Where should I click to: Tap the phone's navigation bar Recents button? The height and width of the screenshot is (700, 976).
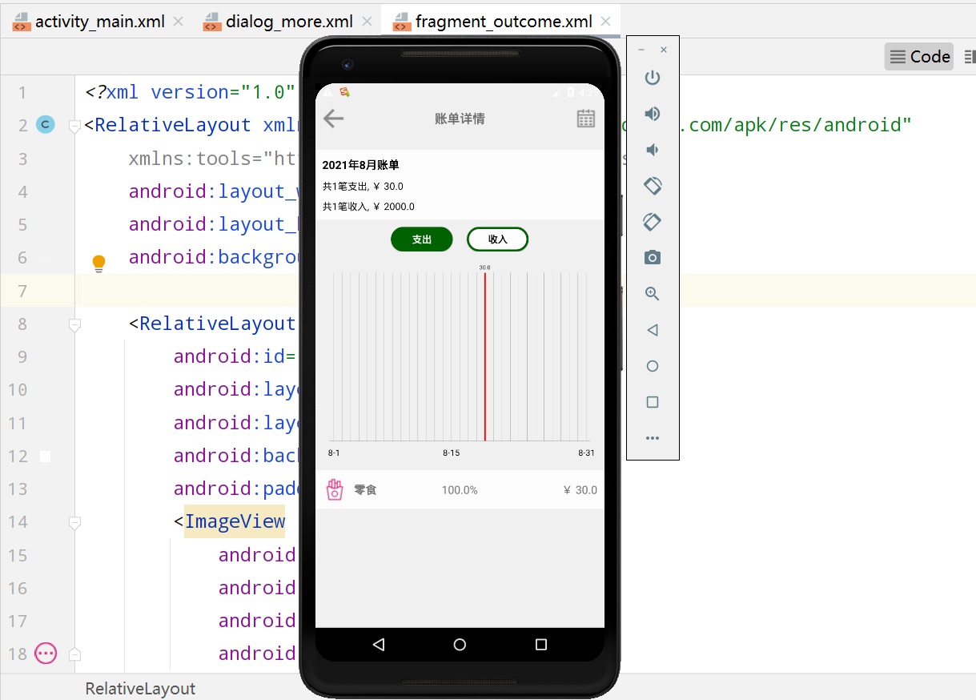pos(541,644)
